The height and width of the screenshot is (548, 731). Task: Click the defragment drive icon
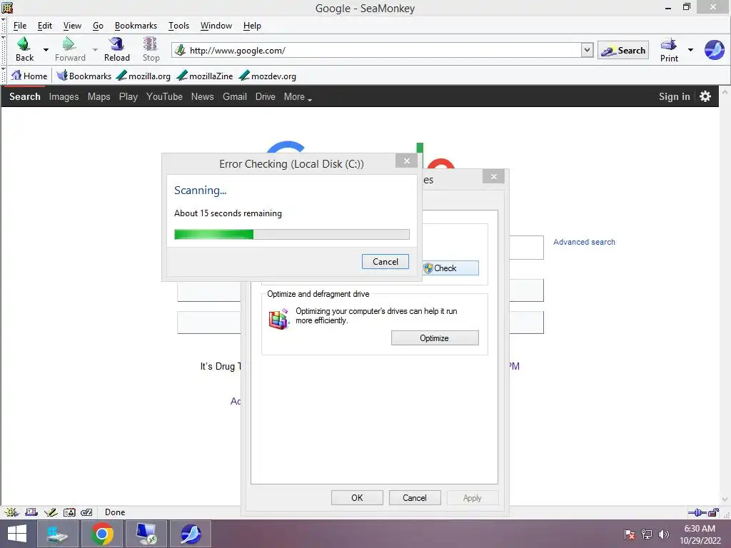[279, 319]
